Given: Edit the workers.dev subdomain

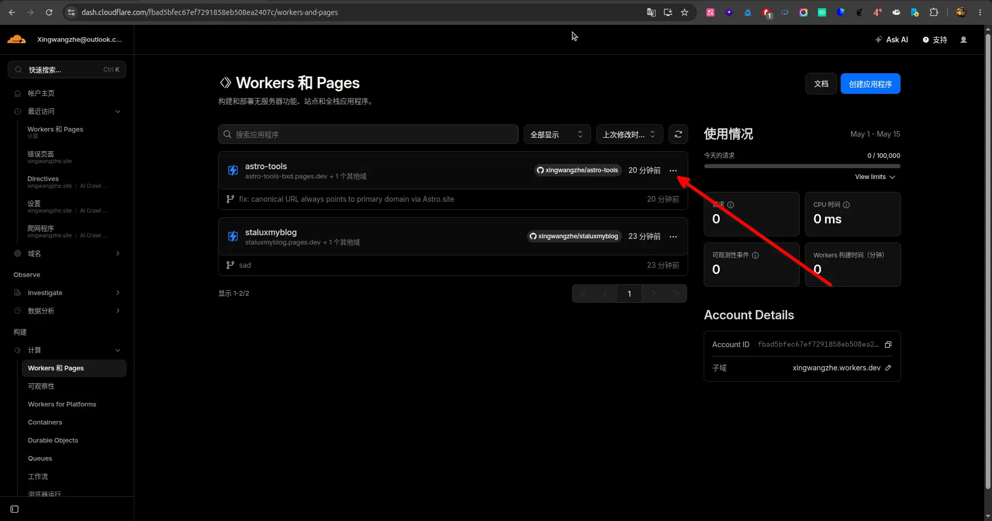Looking at the screenshot, I should tap(888, 368).
